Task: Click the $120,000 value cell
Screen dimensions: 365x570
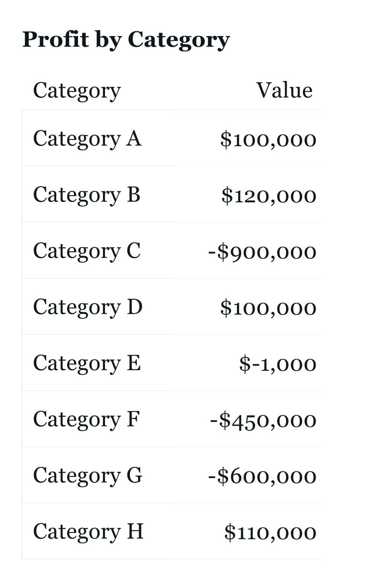Action: [269, 196]
